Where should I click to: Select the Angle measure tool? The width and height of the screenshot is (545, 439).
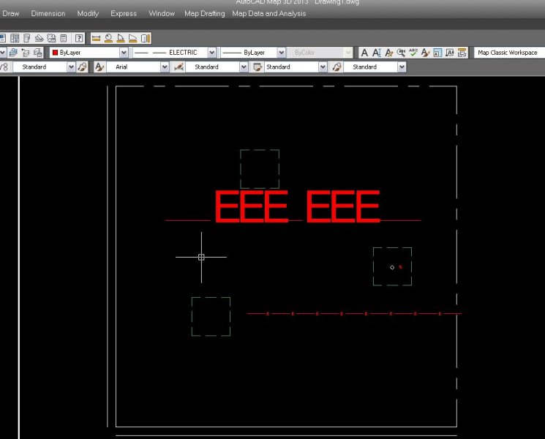tap(121, 38)
